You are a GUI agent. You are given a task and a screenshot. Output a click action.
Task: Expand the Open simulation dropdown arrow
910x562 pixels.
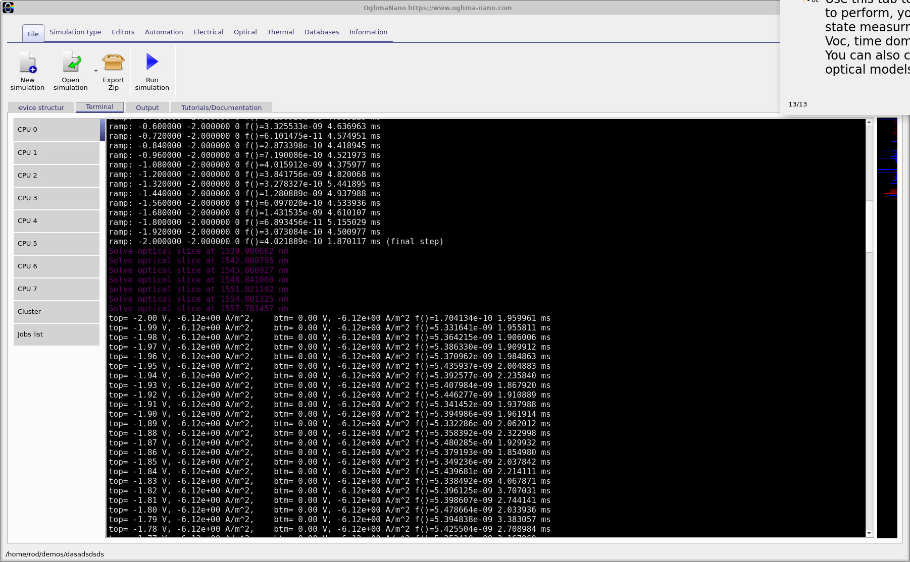coord(96,71)
